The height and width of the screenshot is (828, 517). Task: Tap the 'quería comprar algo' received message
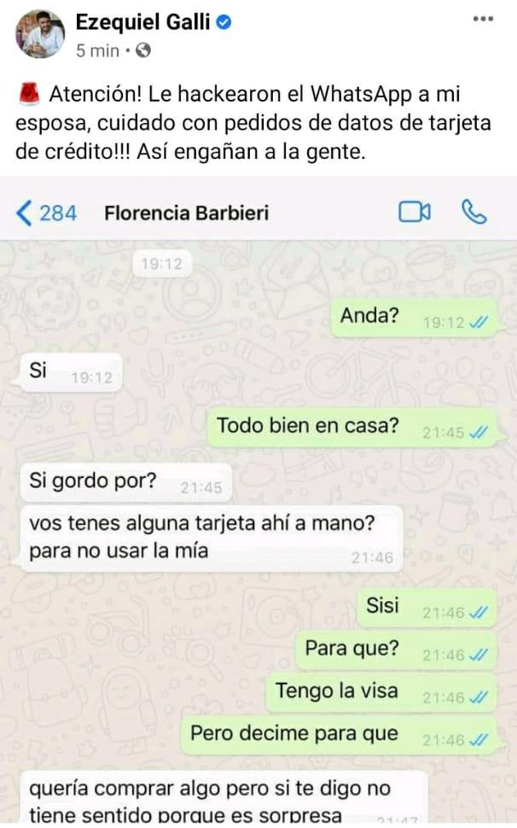pyautogui.click(x=224, y=798)
